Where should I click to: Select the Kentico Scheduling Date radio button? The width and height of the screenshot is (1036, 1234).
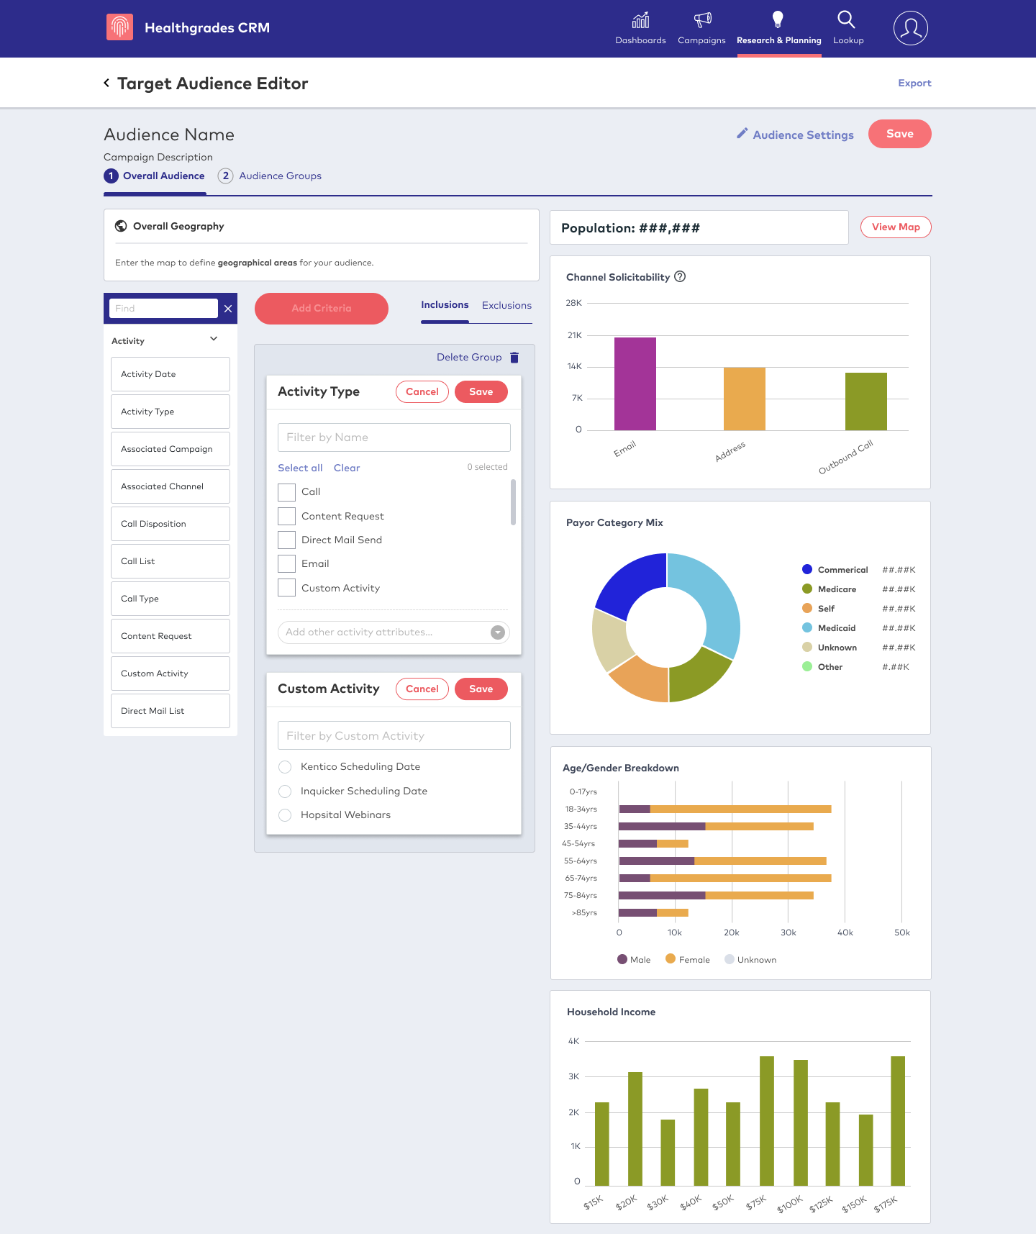pos(285,767)
